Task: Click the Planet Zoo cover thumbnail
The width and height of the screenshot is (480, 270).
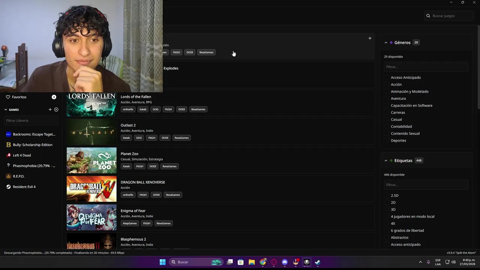Action: pos(91,160)
